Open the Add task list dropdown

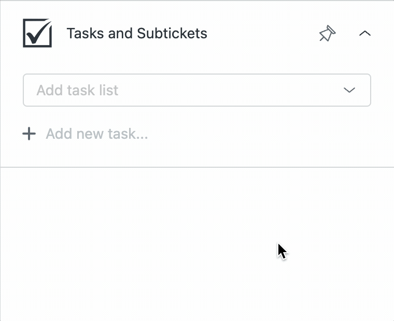pos(197,90)
